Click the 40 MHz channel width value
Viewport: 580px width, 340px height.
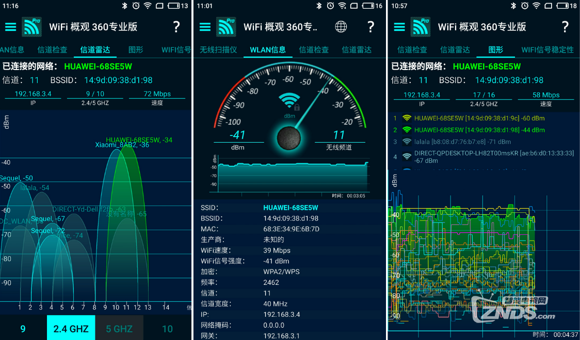(275, 304)
